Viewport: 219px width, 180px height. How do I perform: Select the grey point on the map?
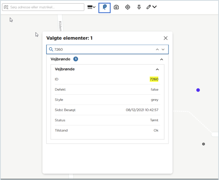click(204, 144)
